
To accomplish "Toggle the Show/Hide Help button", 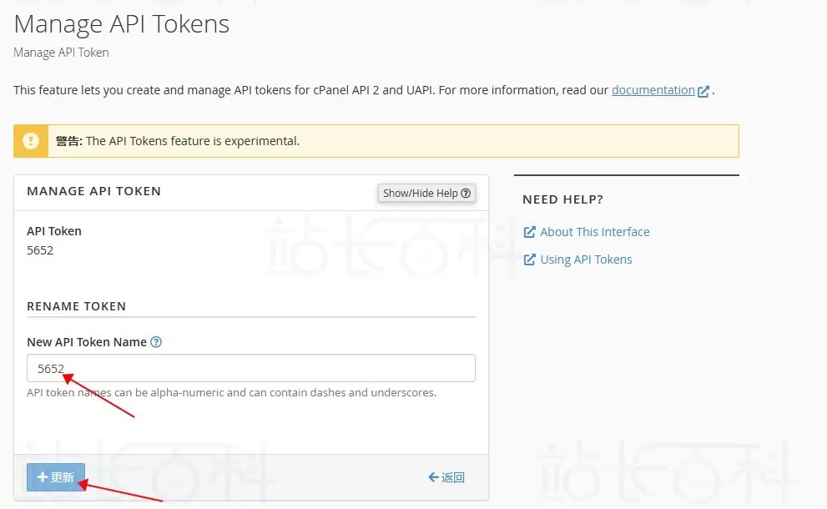I will point(426,193).
